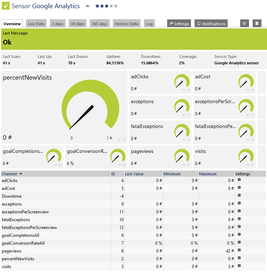267x272 pixels.
Task: Switch to the Overview tab
Action: 12,23
